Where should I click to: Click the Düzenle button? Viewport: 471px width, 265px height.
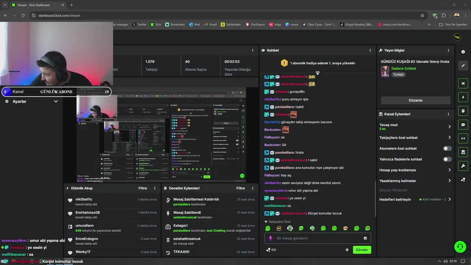click(415, 100)
